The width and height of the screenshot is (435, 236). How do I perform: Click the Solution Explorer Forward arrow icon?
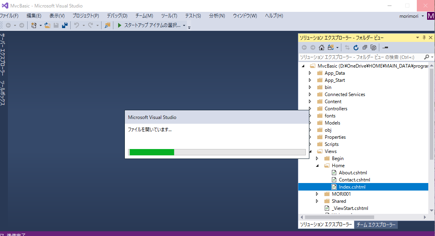point(313,47)
